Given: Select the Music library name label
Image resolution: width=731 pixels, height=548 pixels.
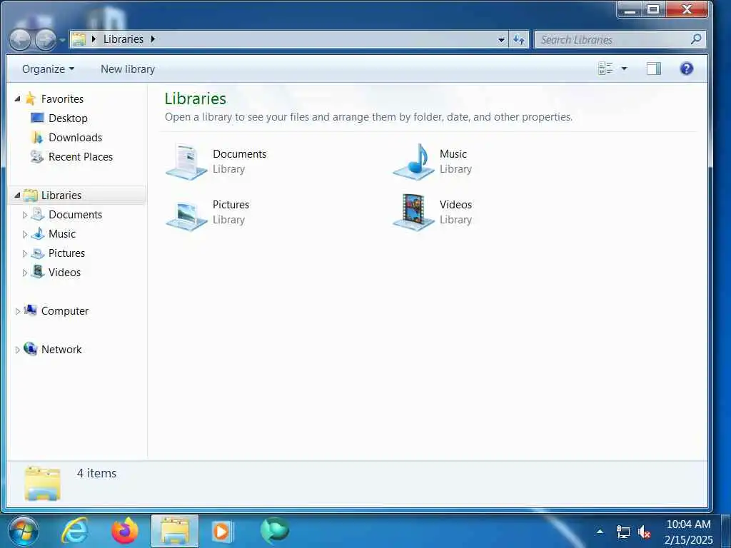Looking at the screenshot, I should [x=453, y=154].
